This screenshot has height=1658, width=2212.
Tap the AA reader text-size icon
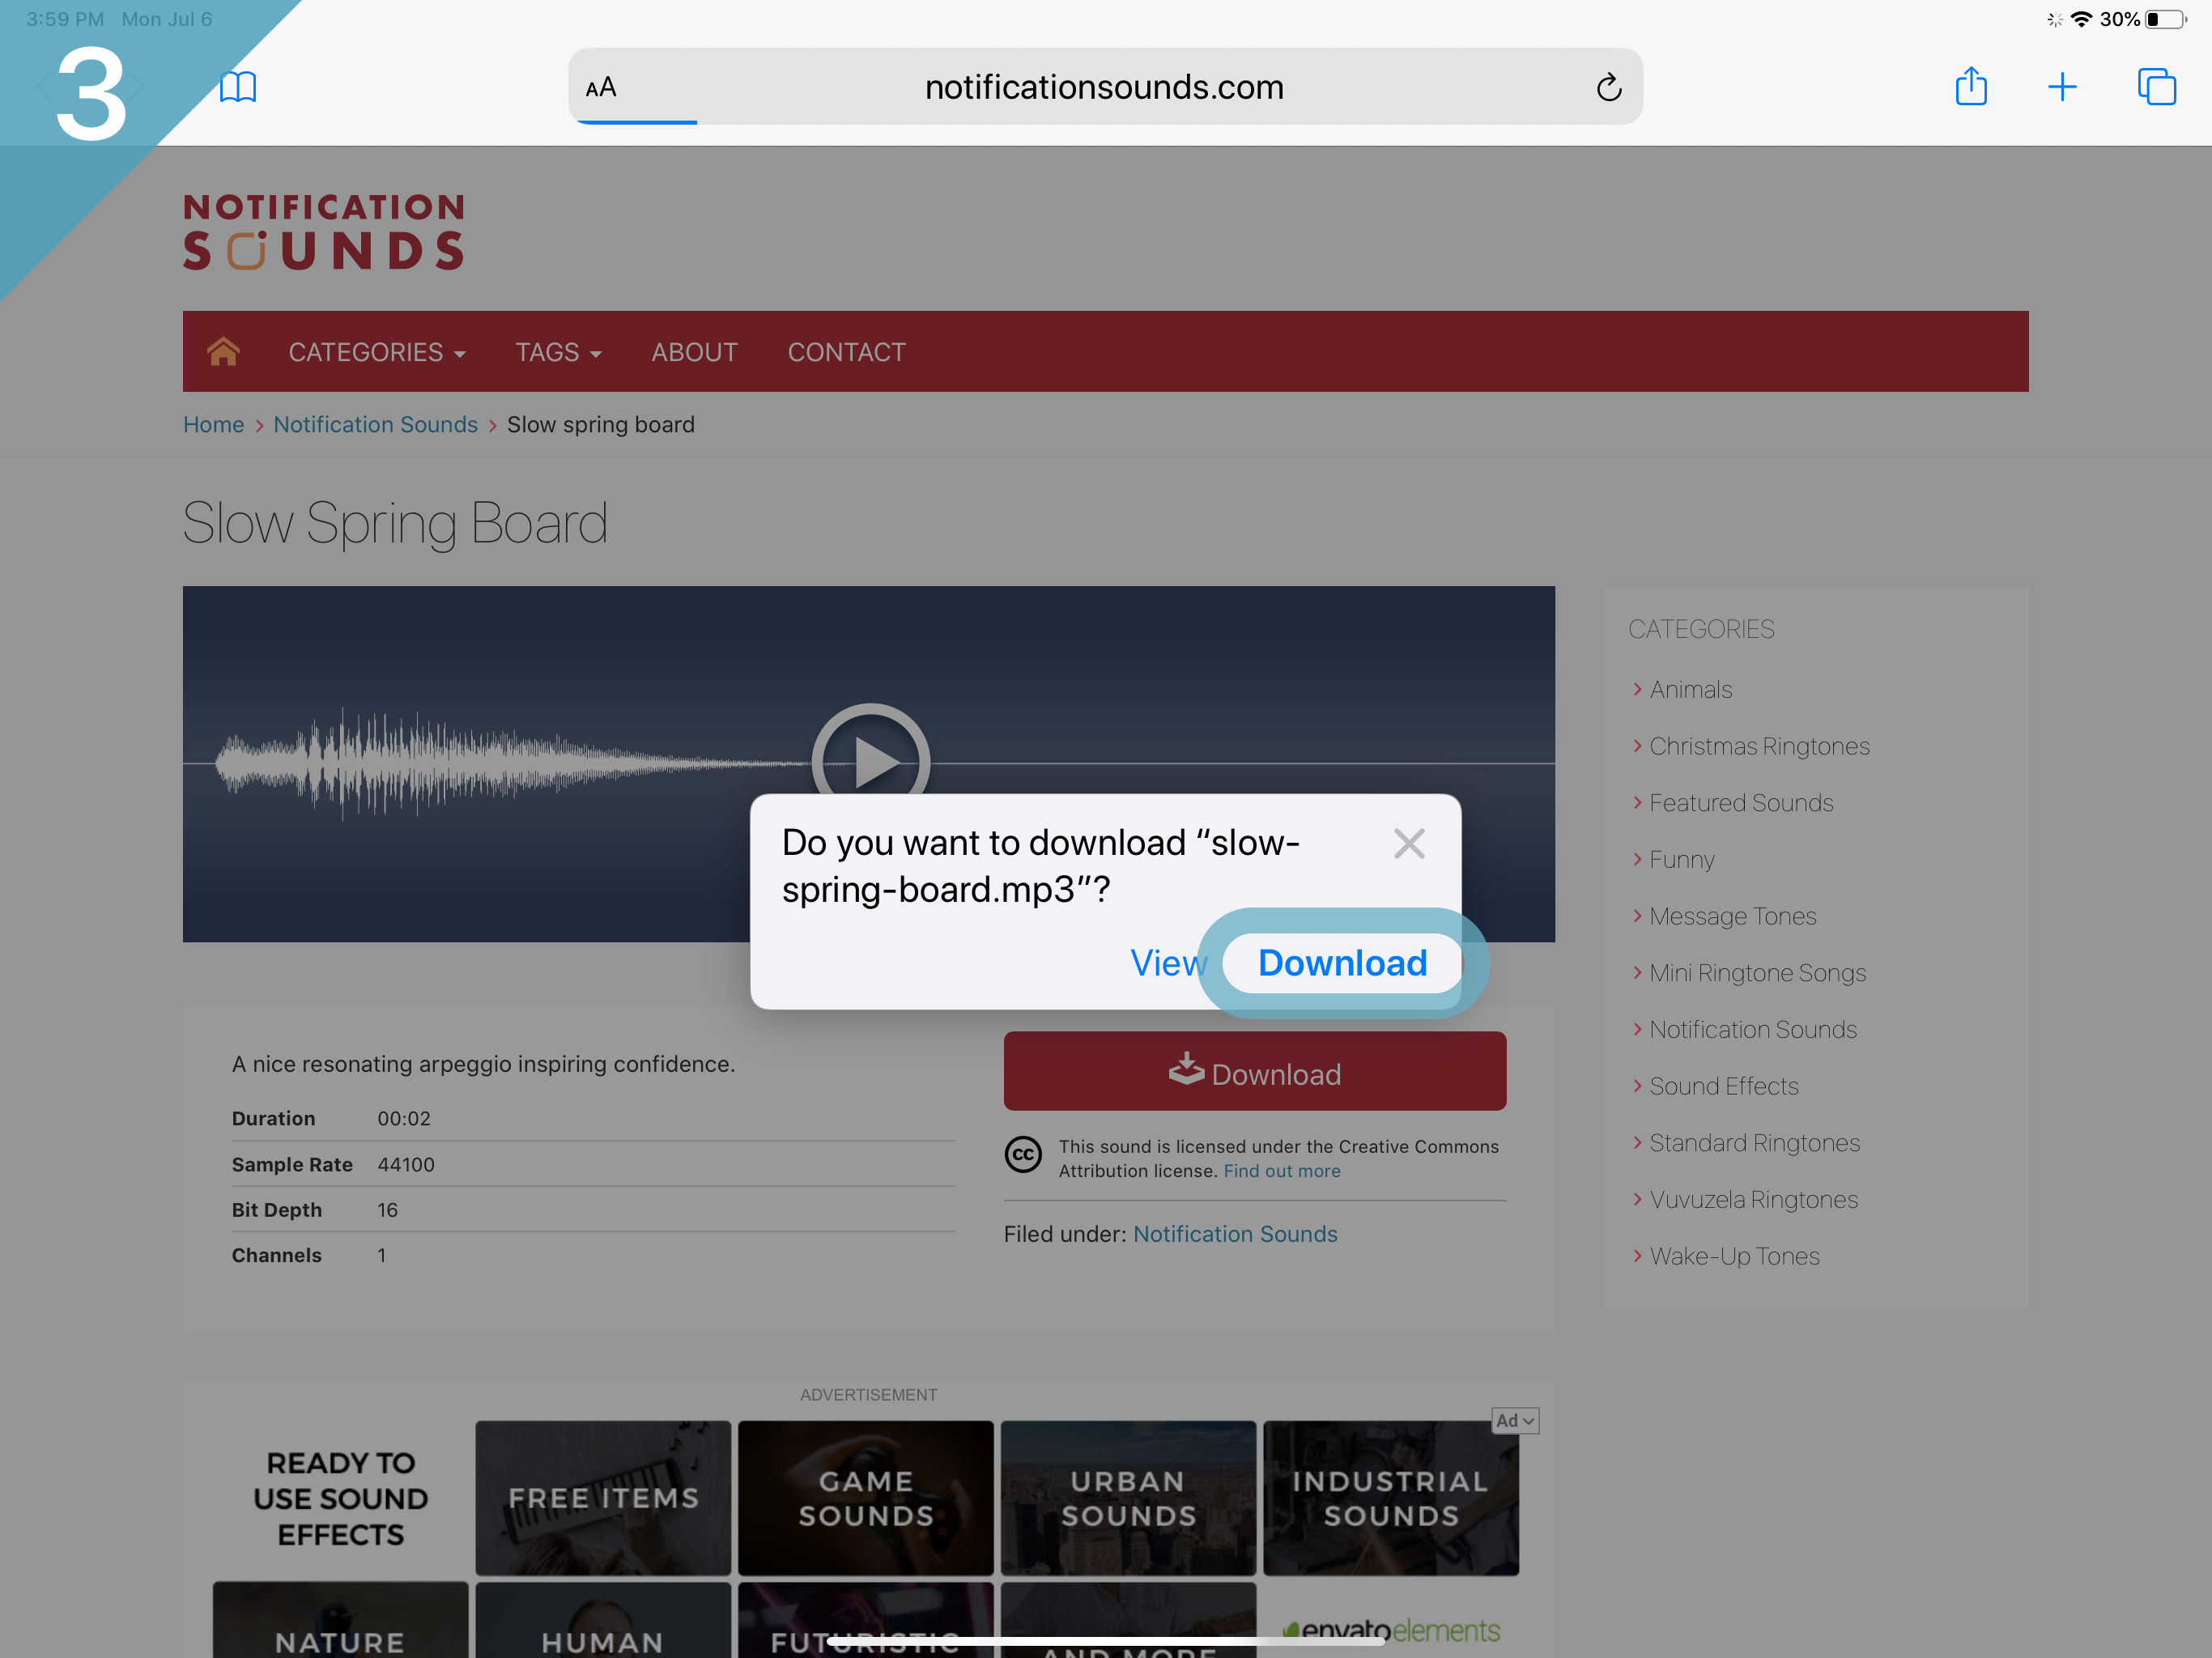(x=601, y=87)
